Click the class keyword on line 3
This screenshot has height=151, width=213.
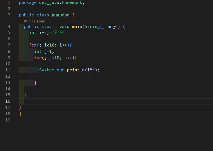(43, 15)
